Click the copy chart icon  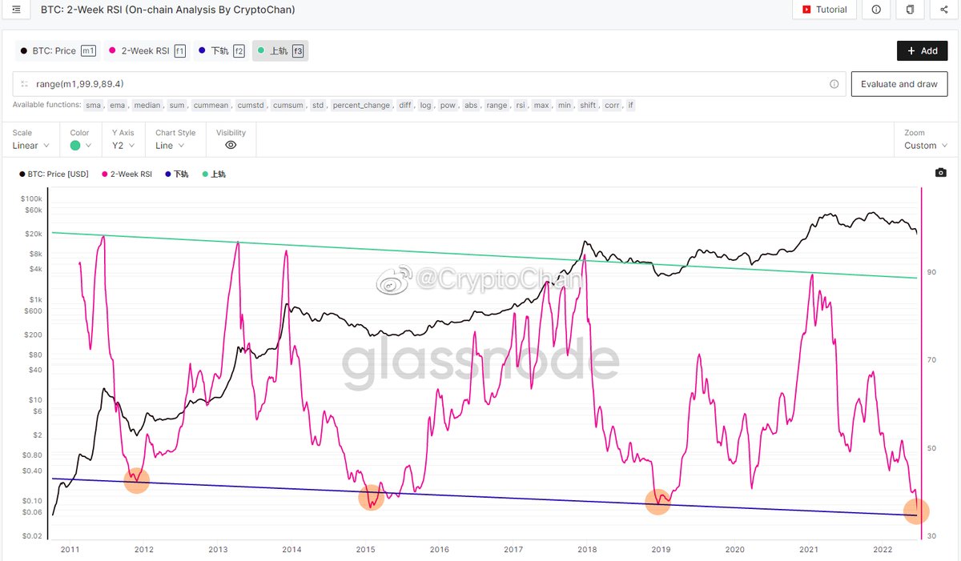[910, 10]
